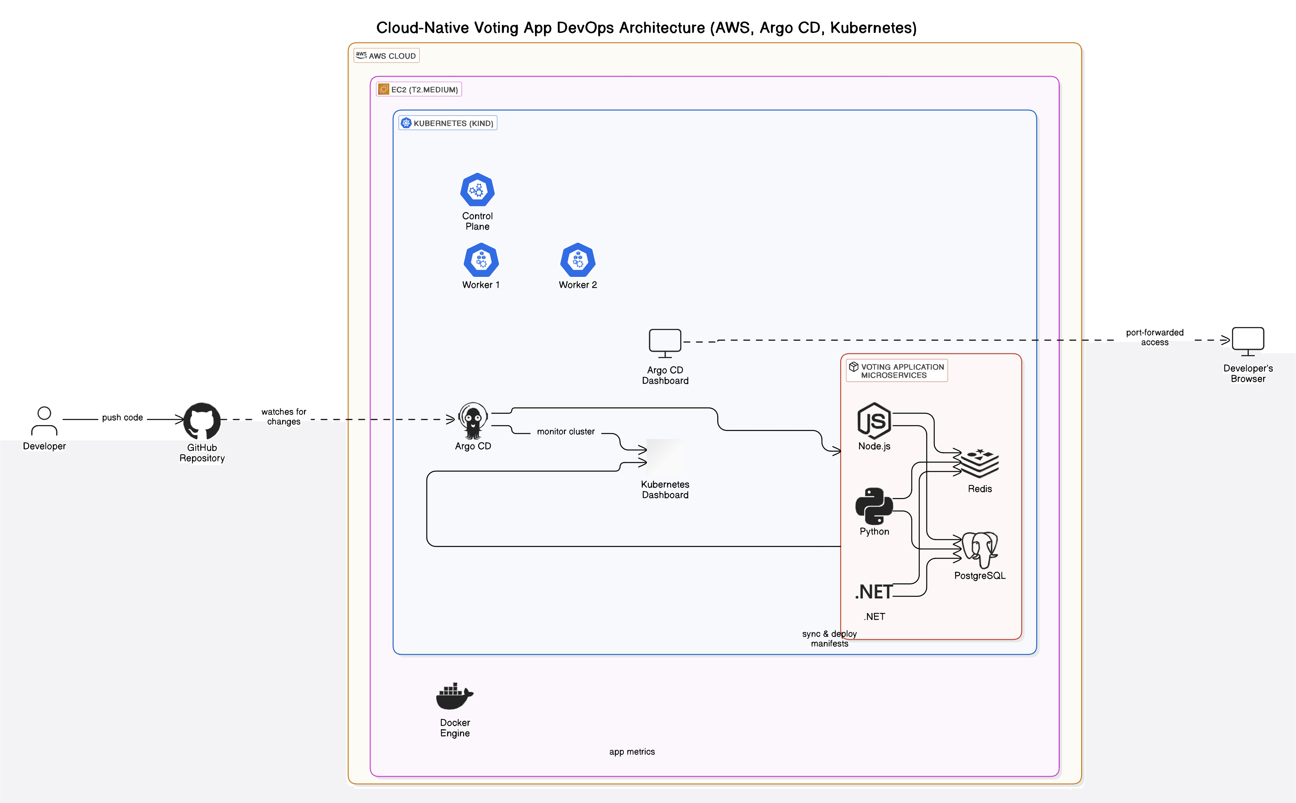The image size is (1296, 803).
Task: Click the 'GitHub Repository' caption text
Action: tap(202, 452)
